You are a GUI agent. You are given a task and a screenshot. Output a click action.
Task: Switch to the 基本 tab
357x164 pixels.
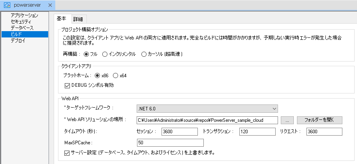(62, 19)
